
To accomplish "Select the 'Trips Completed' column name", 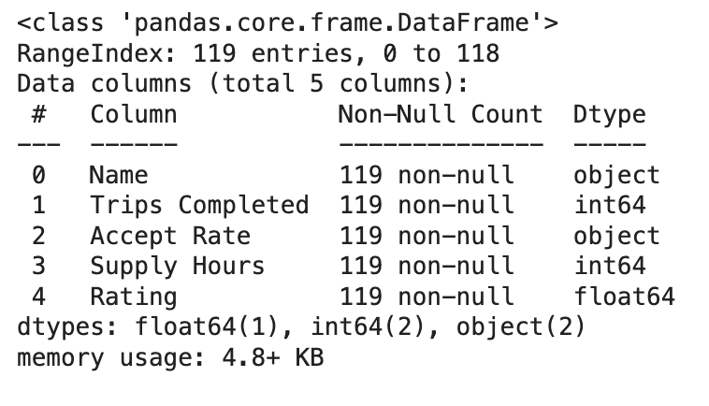I will click(x=199, y=205).
